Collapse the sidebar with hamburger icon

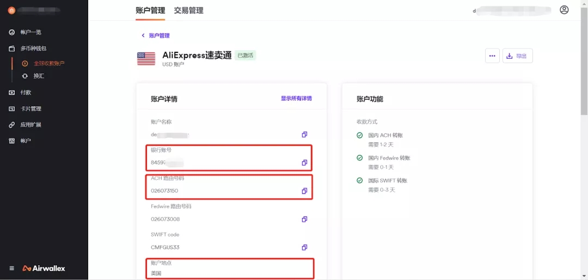(x=11, y=269)
